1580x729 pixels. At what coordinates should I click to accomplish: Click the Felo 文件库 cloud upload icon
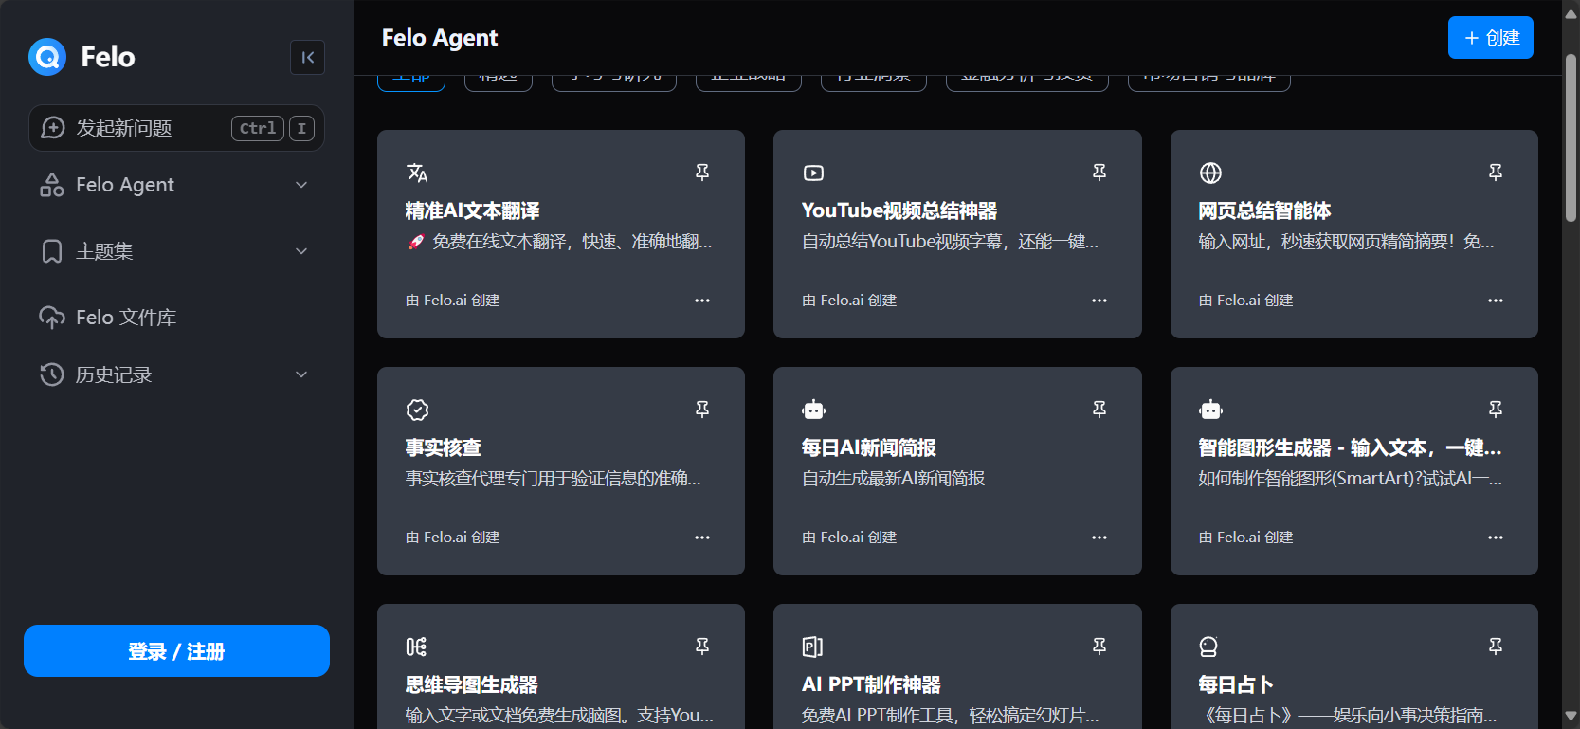coord(52,318)
